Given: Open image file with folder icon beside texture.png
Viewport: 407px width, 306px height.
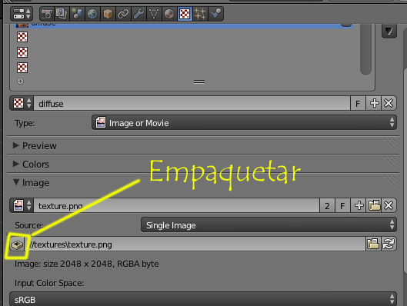Looking at the screenshot, I should 373,205.
